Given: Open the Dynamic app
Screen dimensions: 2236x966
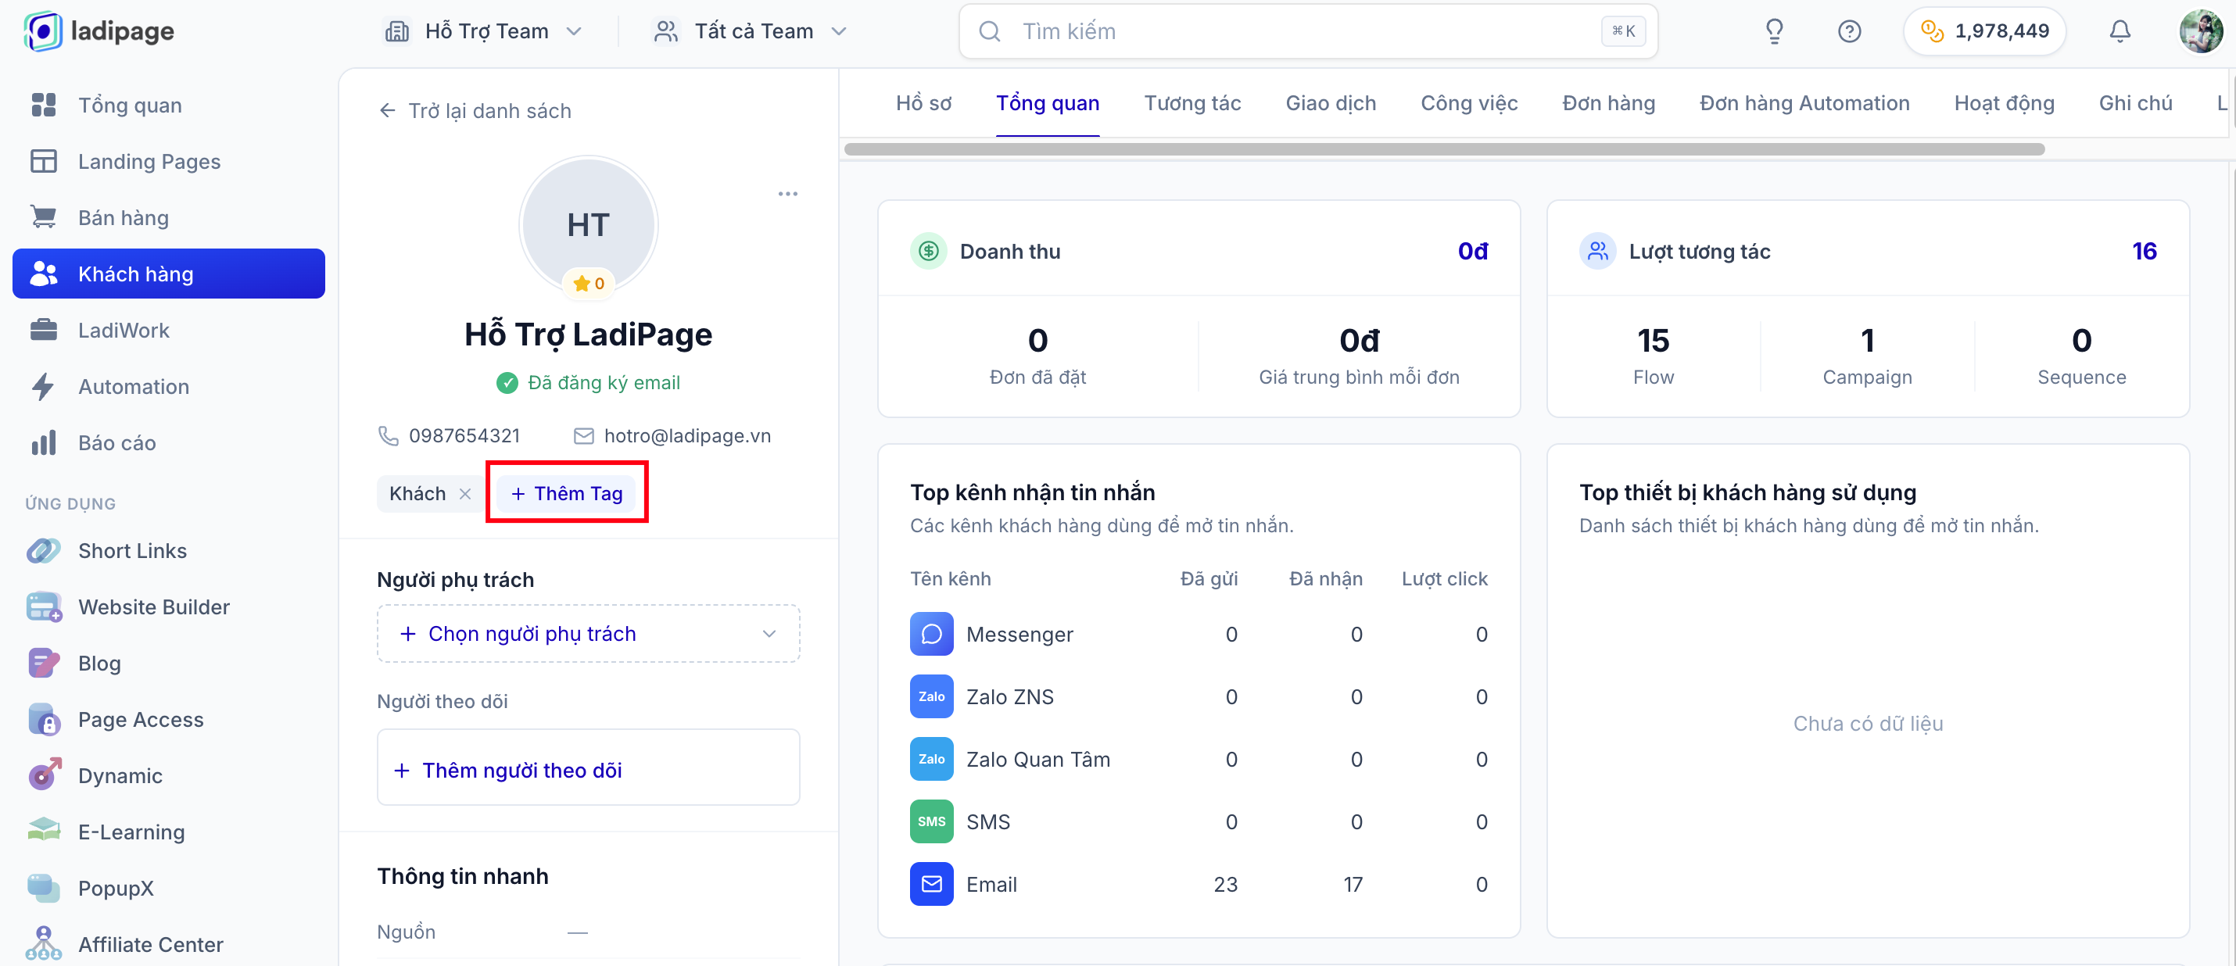Looking at the screenshot, I should [x=169, y=777].
